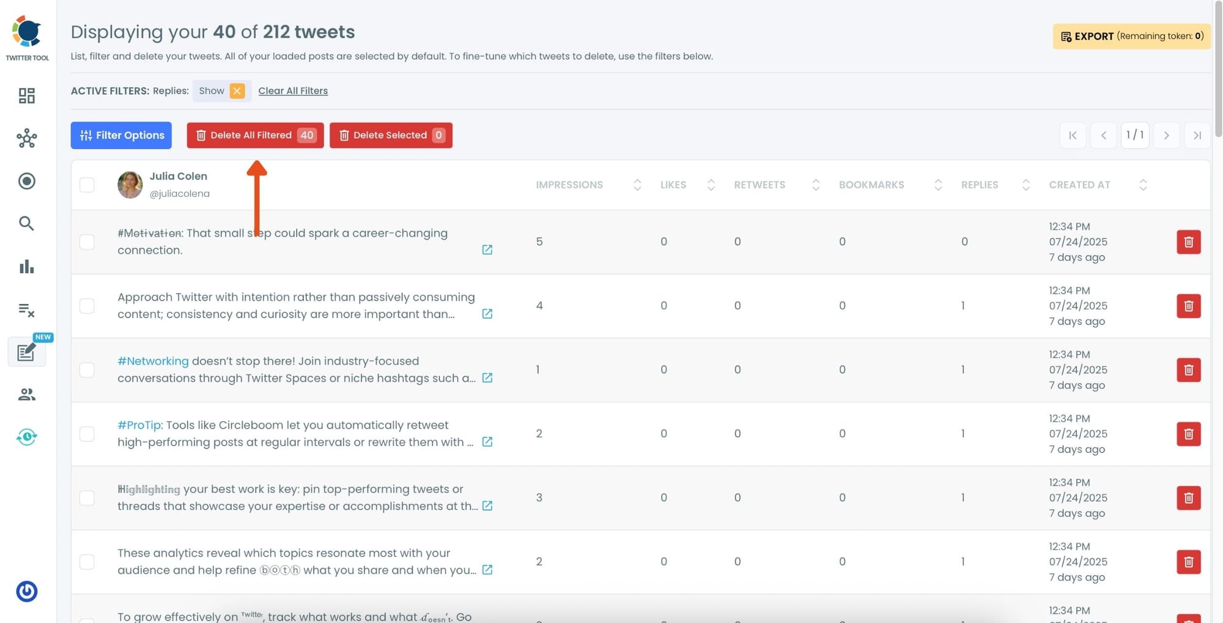Viewport: 1223px width, 623px height.
Task: Sort tweets by Replies column
Action: click(x=1026, y=185)
